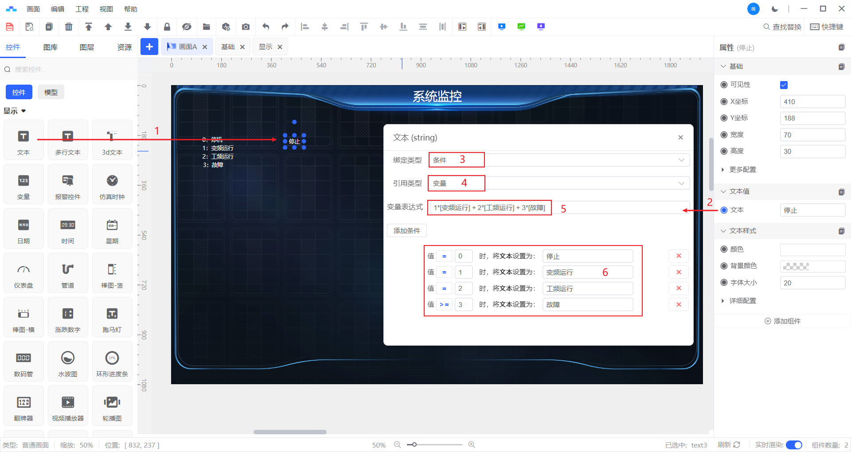This screenshot has width=851, height=452.
Task: Open the 绑定类型 dropdown
Action: coord(558,160)
